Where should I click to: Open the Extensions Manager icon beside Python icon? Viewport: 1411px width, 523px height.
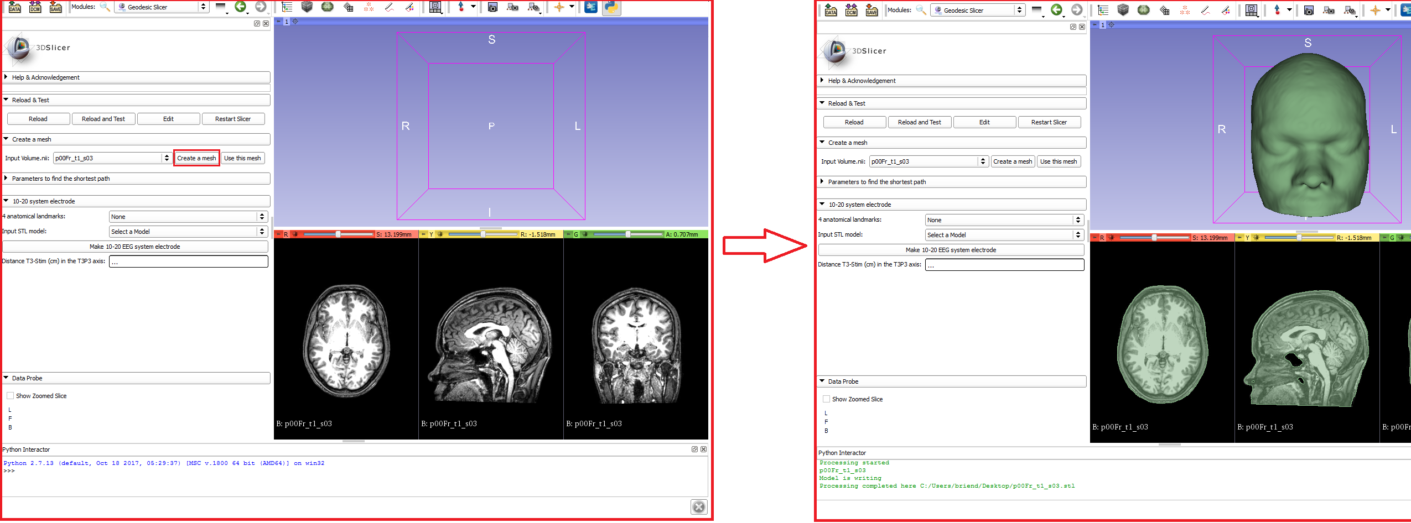coord(591,7)
